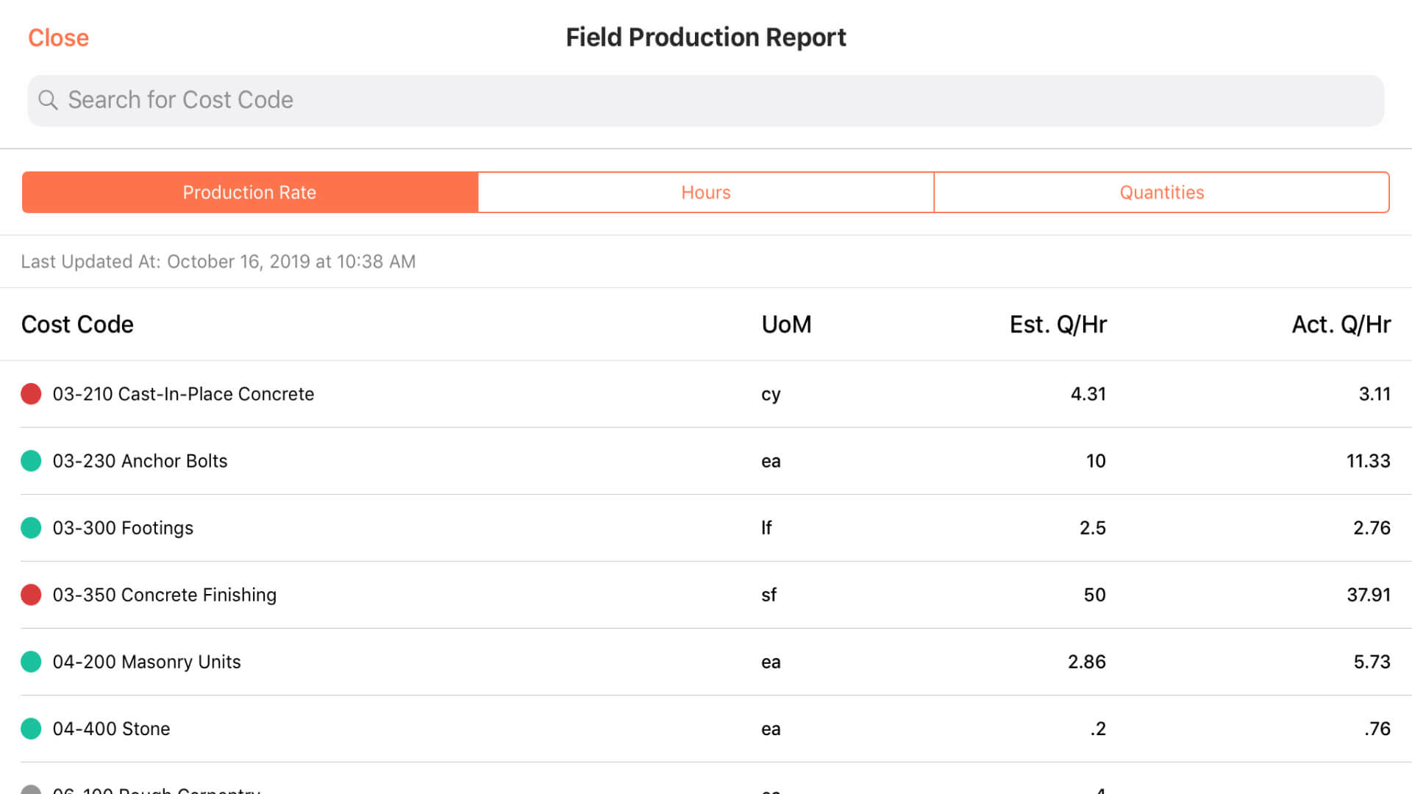Click green status dot beside Footings
1412x794 pixels.
[x=31, y=528]
